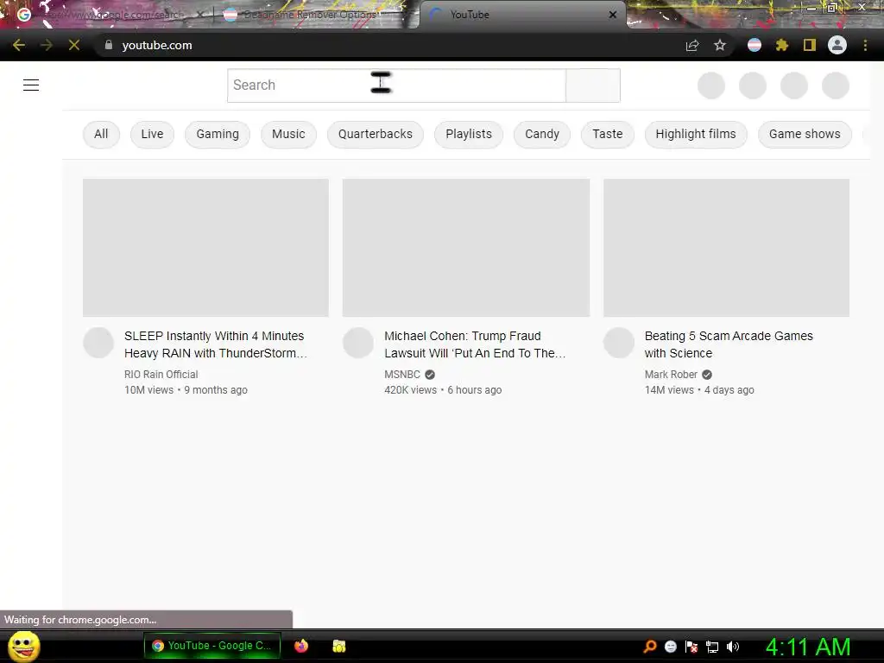Close the YouTube tab
The image size is (884, 663).
coord(613,15)
